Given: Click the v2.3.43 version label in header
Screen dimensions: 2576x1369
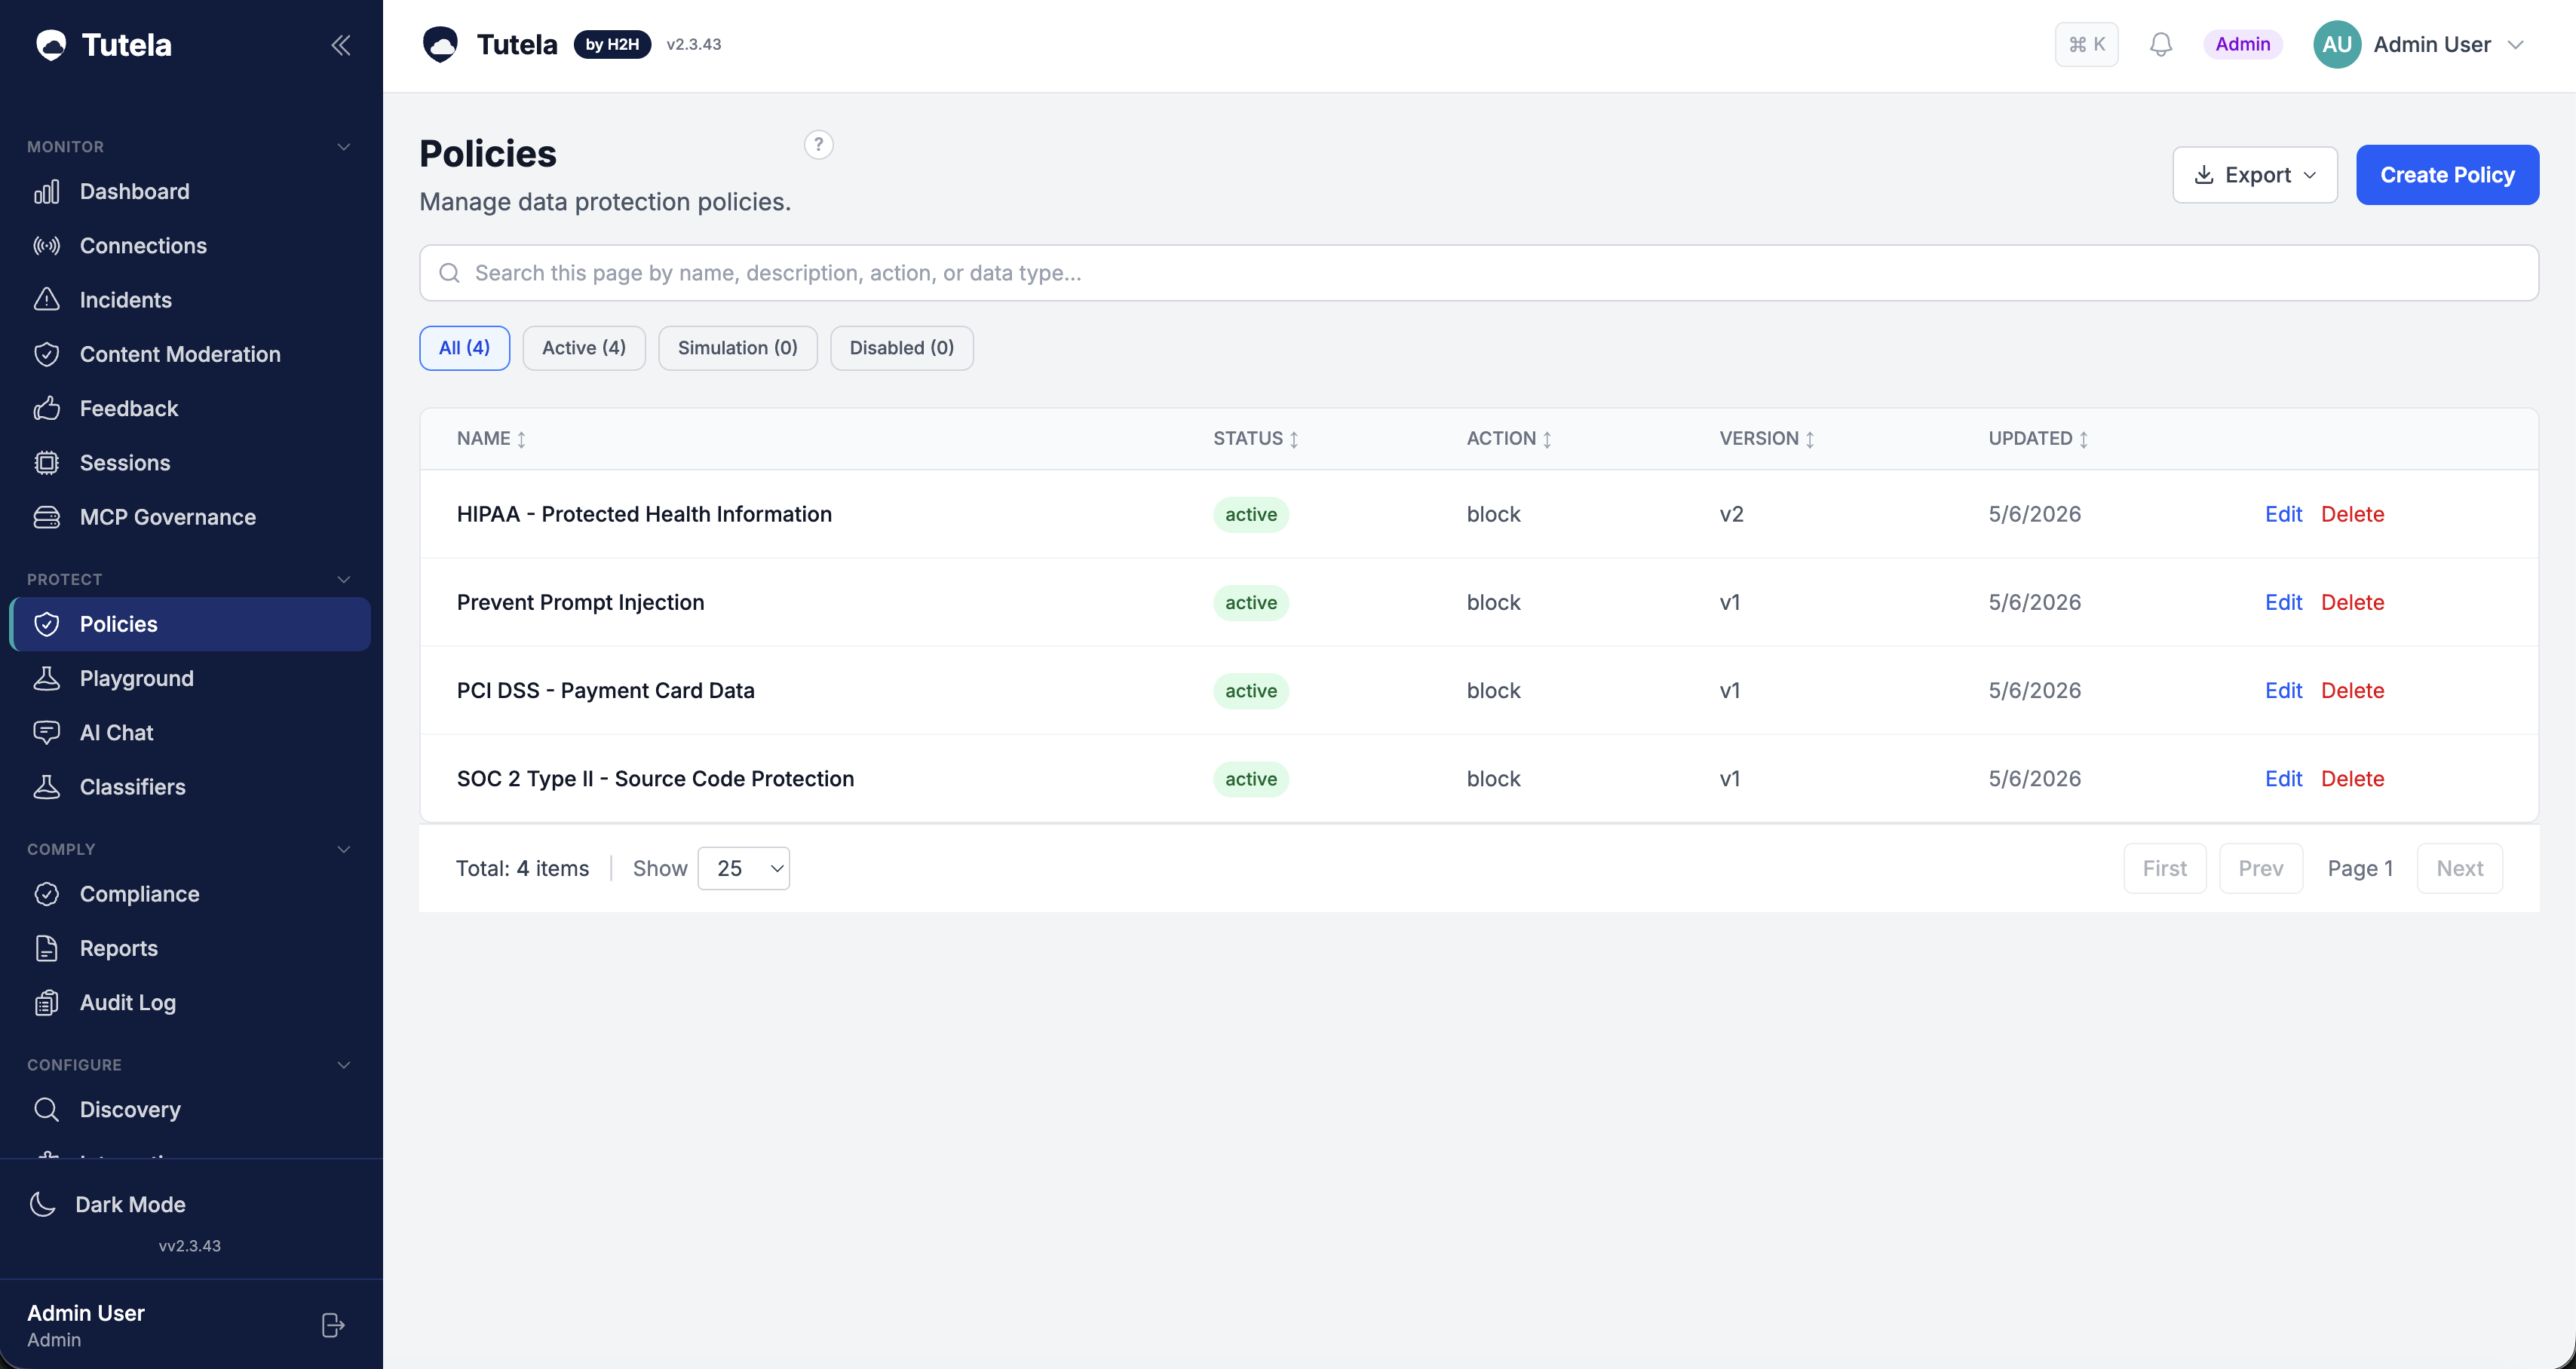Looking at the screenshot, I should coord(693,44).
